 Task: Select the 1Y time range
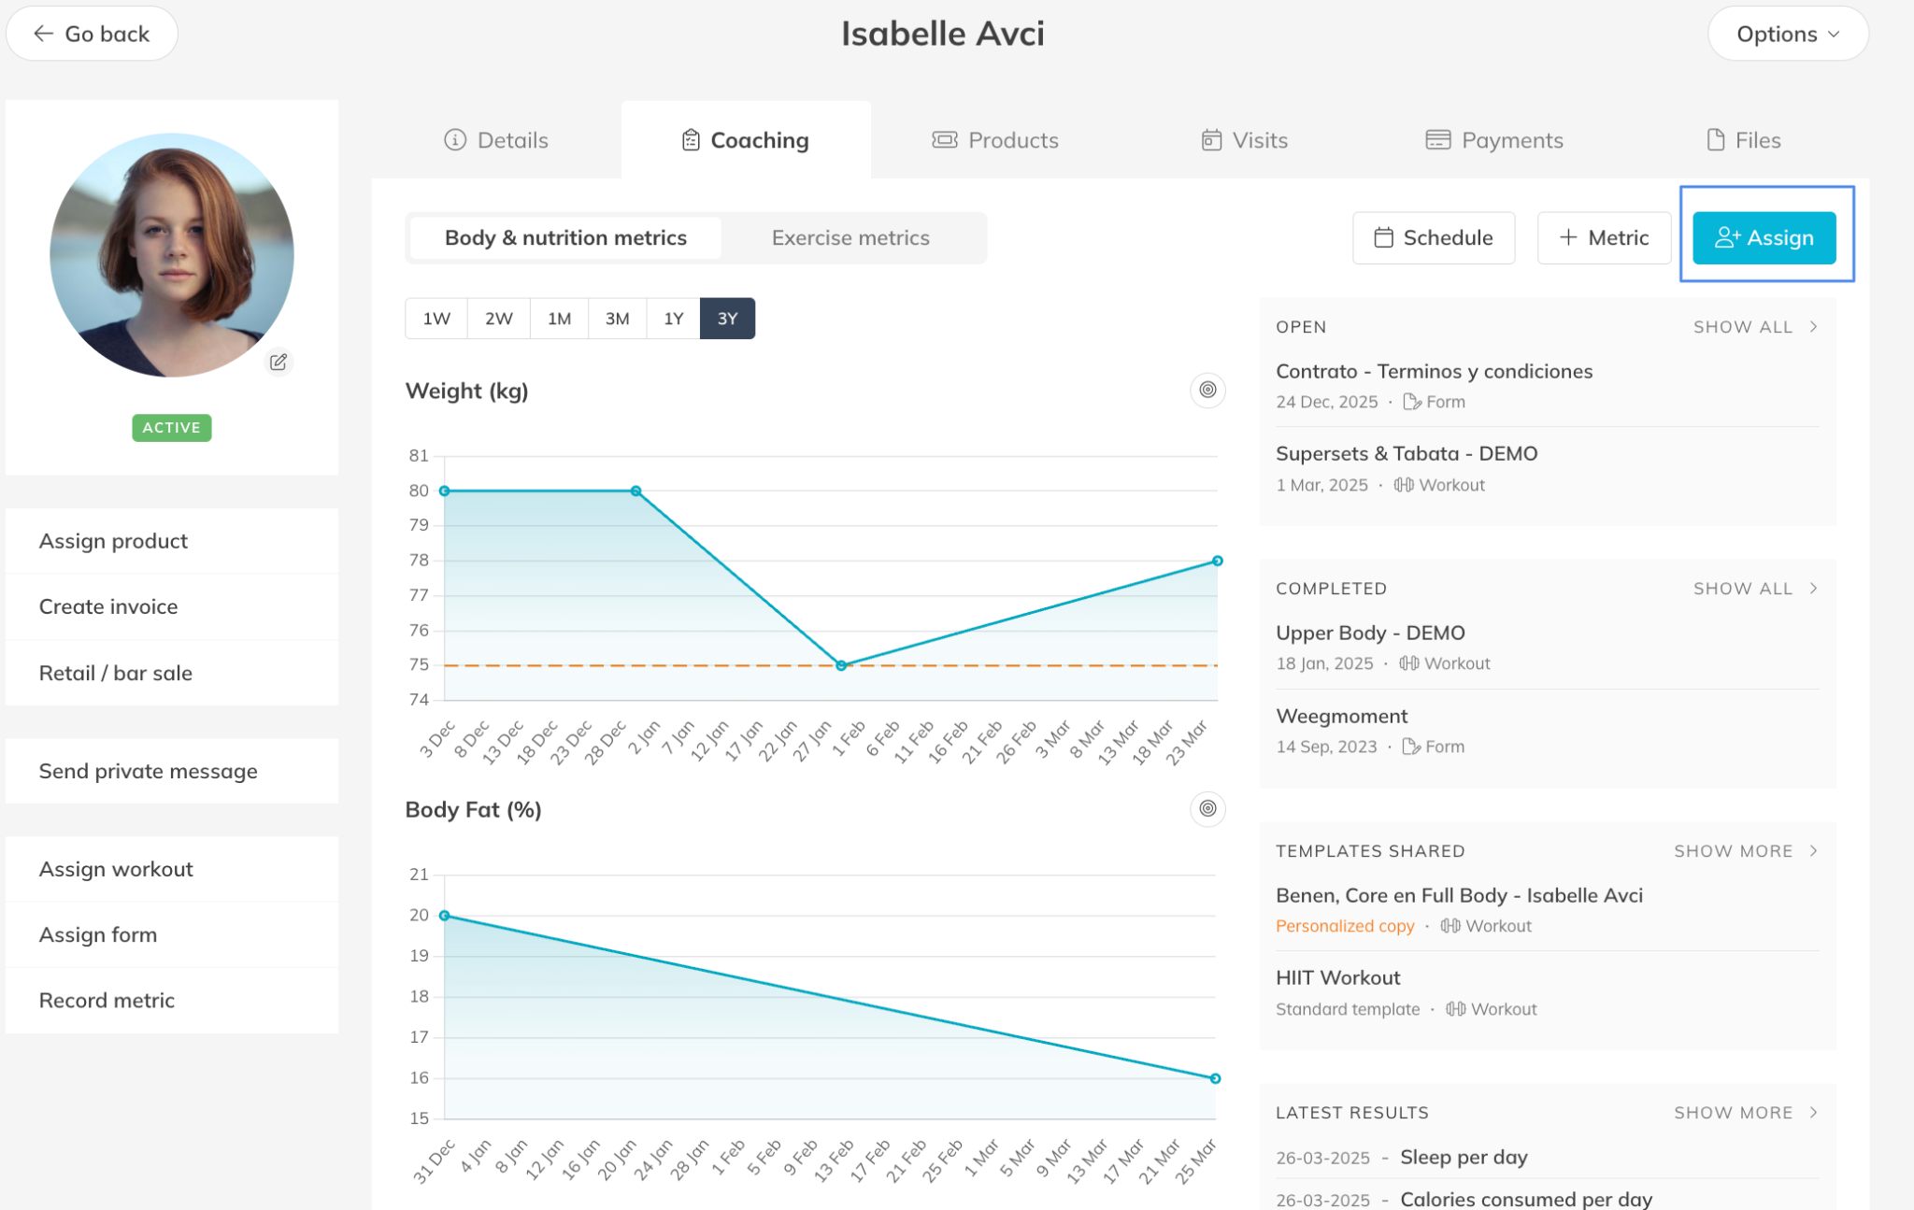[x=673, y=319]
